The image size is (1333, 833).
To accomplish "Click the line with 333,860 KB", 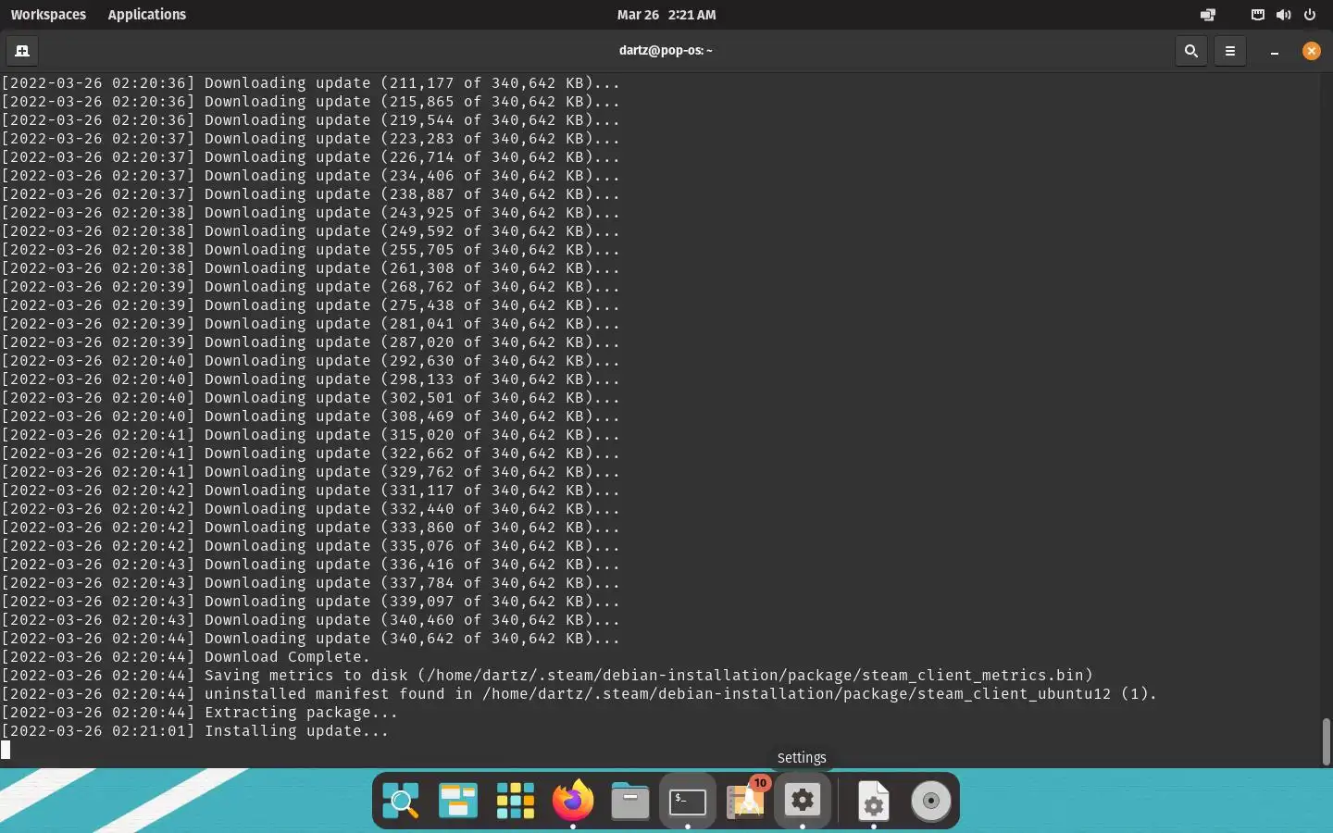I will pos(310,528).
